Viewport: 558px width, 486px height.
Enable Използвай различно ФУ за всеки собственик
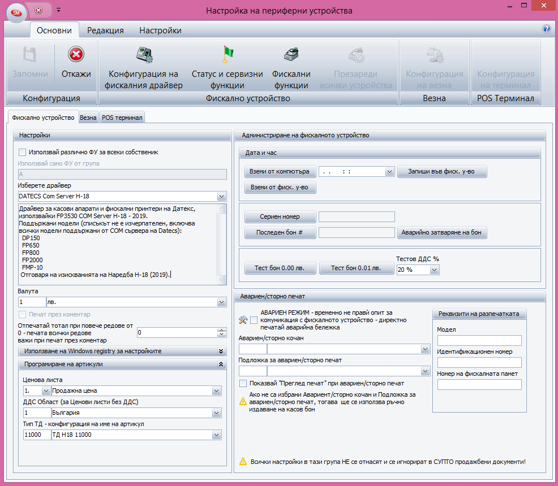23,153
